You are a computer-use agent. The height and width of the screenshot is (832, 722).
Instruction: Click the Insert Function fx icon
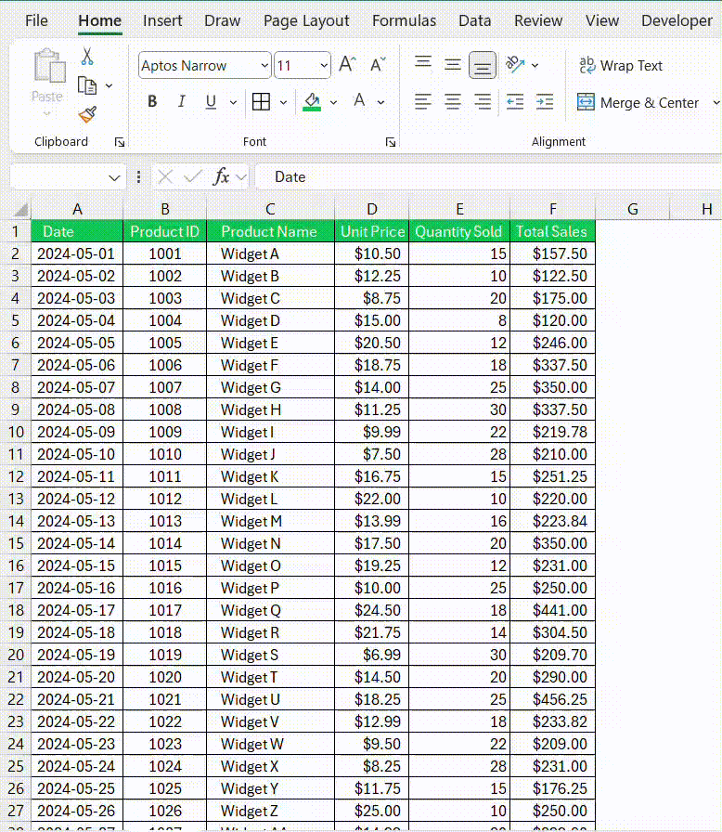coord(221,176)
